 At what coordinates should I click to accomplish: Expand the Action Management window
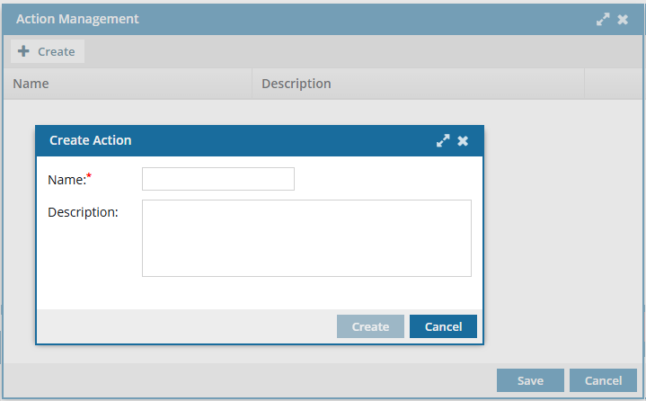(x=603, y=19)
